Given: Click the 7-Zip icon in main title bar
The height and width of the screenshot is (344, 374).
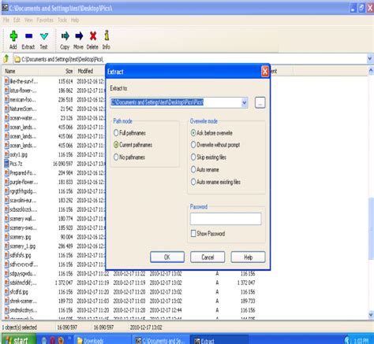Looking at the screenshot, I should pyautogui.click(x=5, y=8).
